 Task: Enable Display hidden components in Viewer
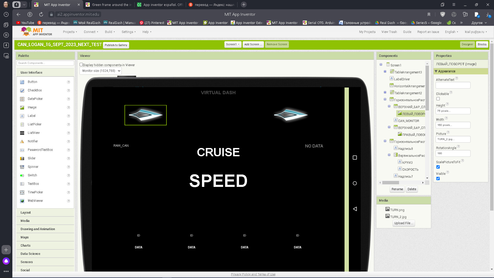(81, 64)
